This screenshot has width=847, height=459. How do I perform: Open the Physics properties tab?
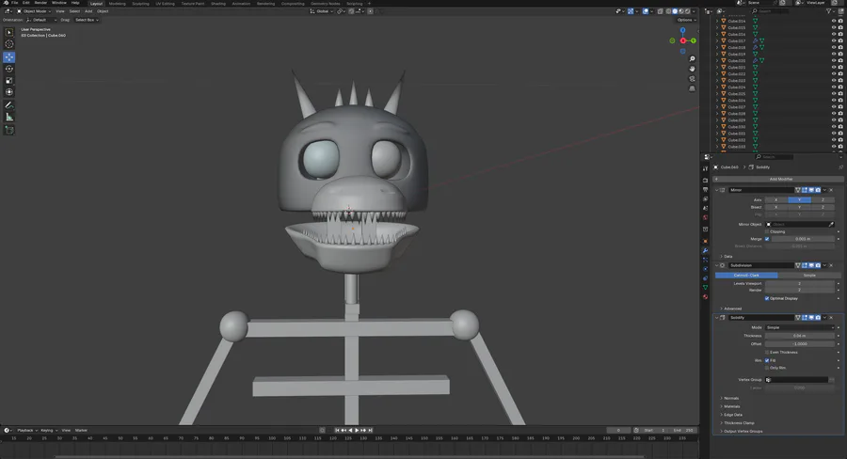click(x=705, y=269)
